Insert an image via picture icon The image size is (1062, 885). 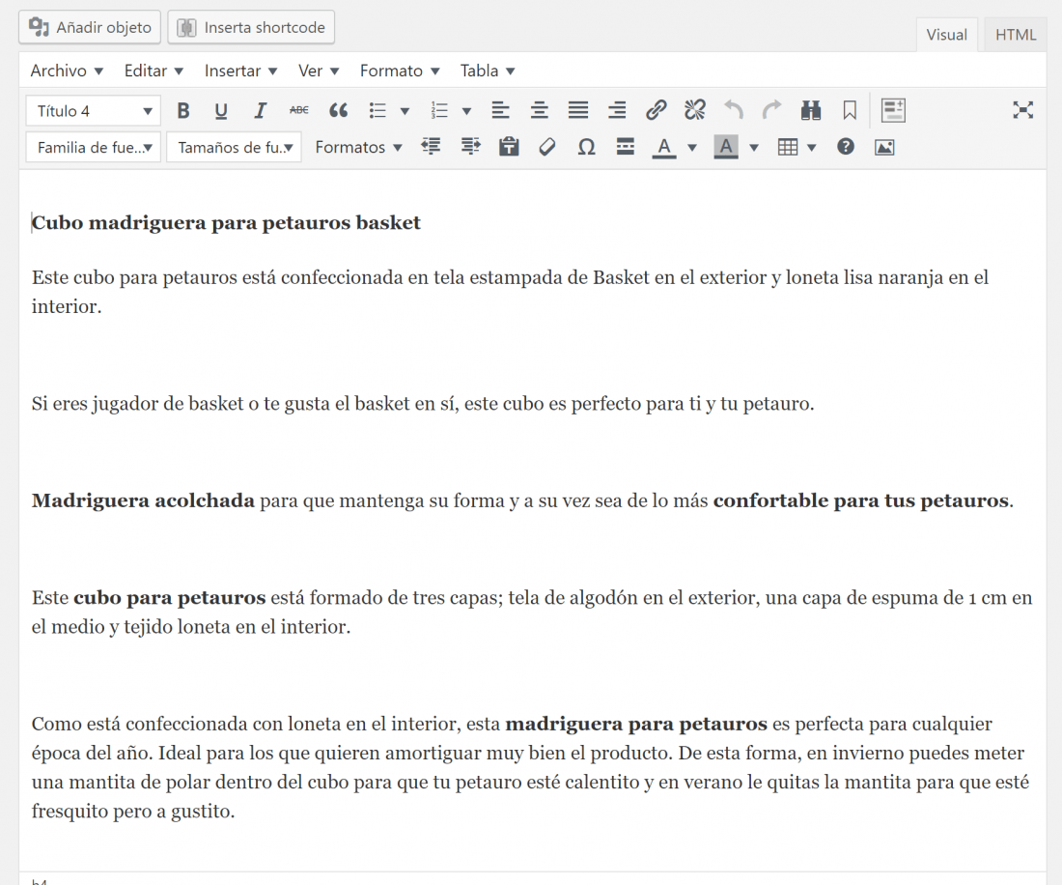click(884, 147)
